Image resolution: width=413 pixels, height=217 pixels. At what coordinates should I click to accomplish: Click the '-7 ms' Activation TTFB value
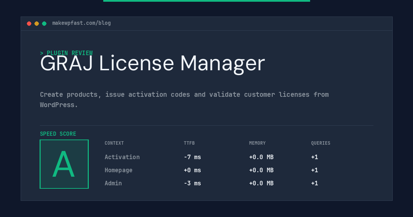[x=192, y=157]
